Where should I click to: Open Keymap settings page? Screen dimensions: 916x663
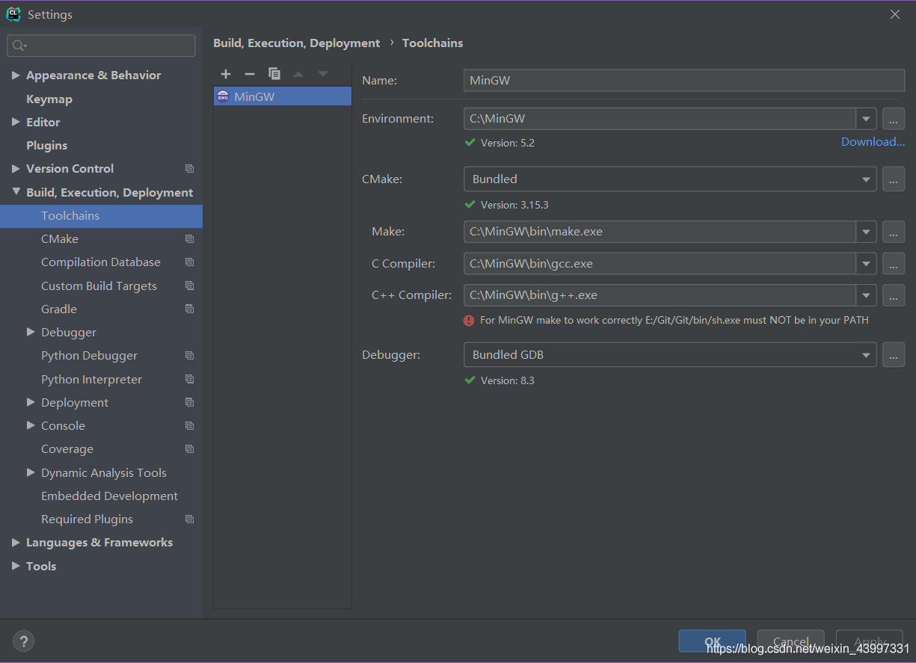click(x=49, y=99)
